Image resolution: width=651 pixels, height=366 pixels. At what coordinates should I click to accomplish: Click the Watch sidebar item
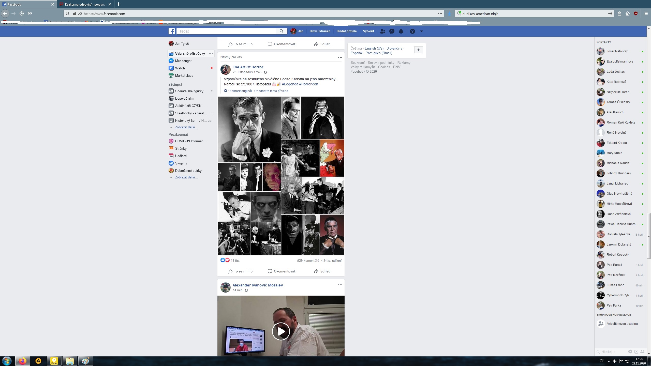point(180,68)
